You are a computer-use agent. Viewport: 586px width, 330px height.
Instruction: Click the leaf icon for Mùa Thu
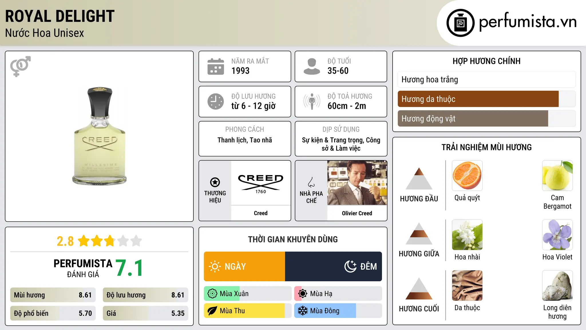[x=212, y=311]
